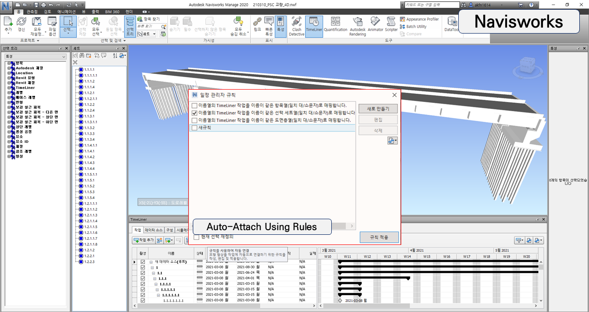The image size is (589, 312).
Task: Check the first rule (항목열) checkbox in the rules dialog
Action: [x=195, y=106]
